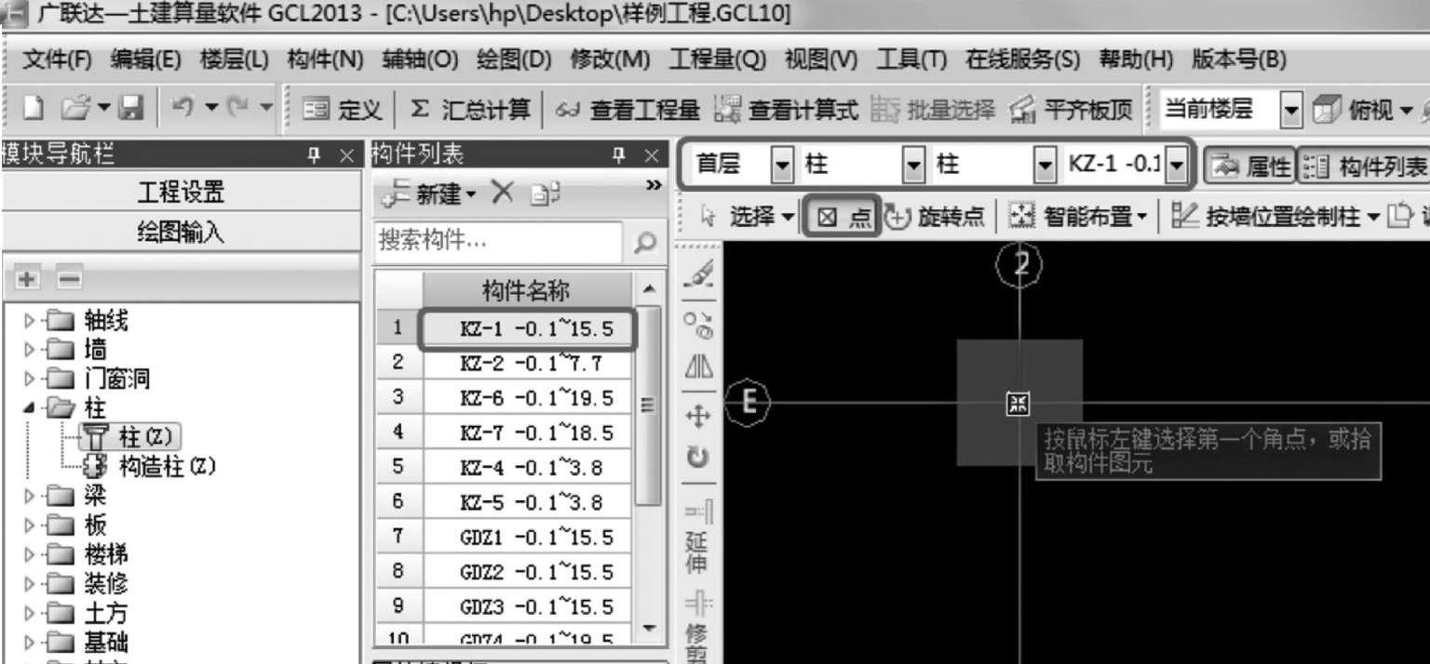Image resolution: width=1430 pixels, height=664 pixels.
Task: Click the 搜索构件 search input field
Action: 499,242
